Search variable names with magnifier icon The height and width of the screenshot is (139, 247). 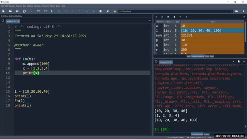point(180,17)
